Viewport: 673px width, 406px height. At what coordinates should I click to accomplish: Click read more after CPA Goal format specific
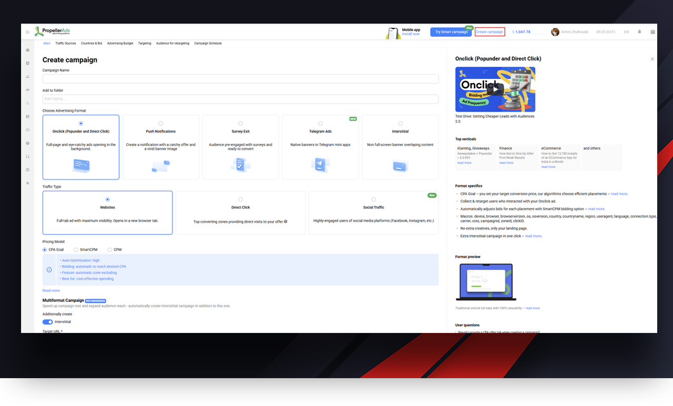tap(619, 194)
